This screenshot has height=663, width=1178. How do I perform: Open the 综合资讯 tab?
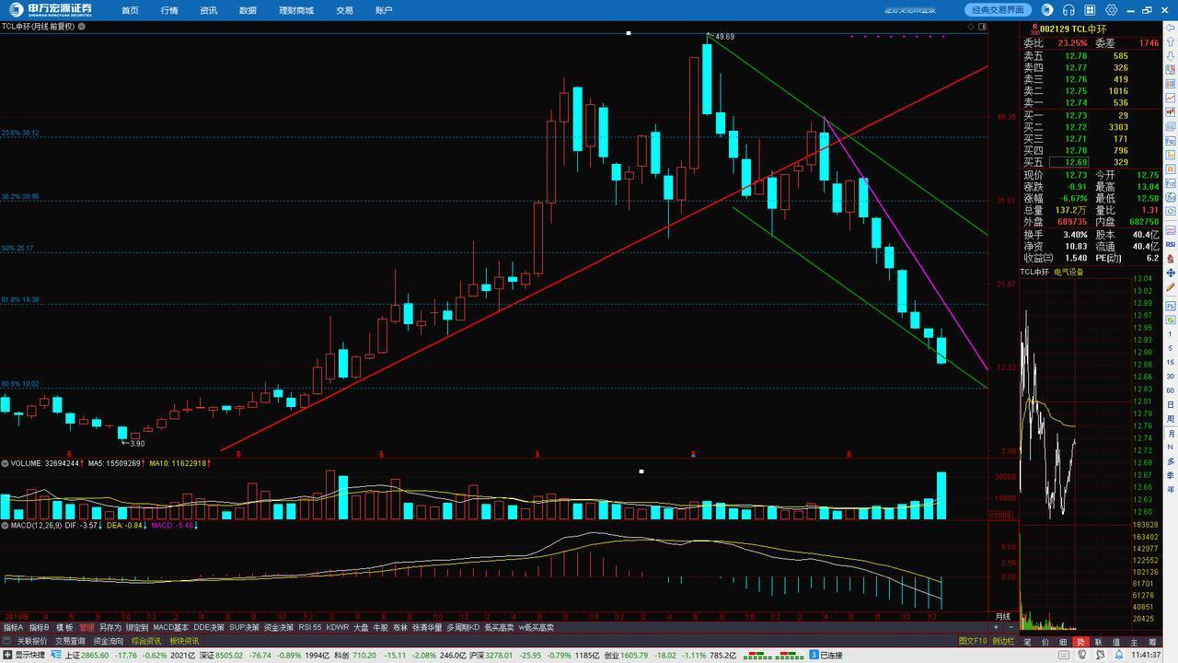pos(146,641)
